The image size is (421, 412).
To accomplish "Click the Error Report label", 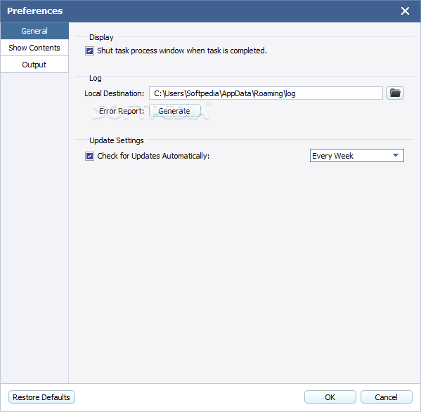I will tap(122, 111).
